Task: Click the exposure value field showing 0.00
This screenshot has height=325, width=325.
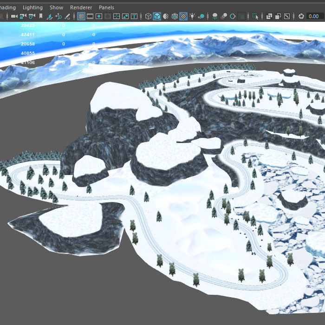Action: click(x=313, y=16)
